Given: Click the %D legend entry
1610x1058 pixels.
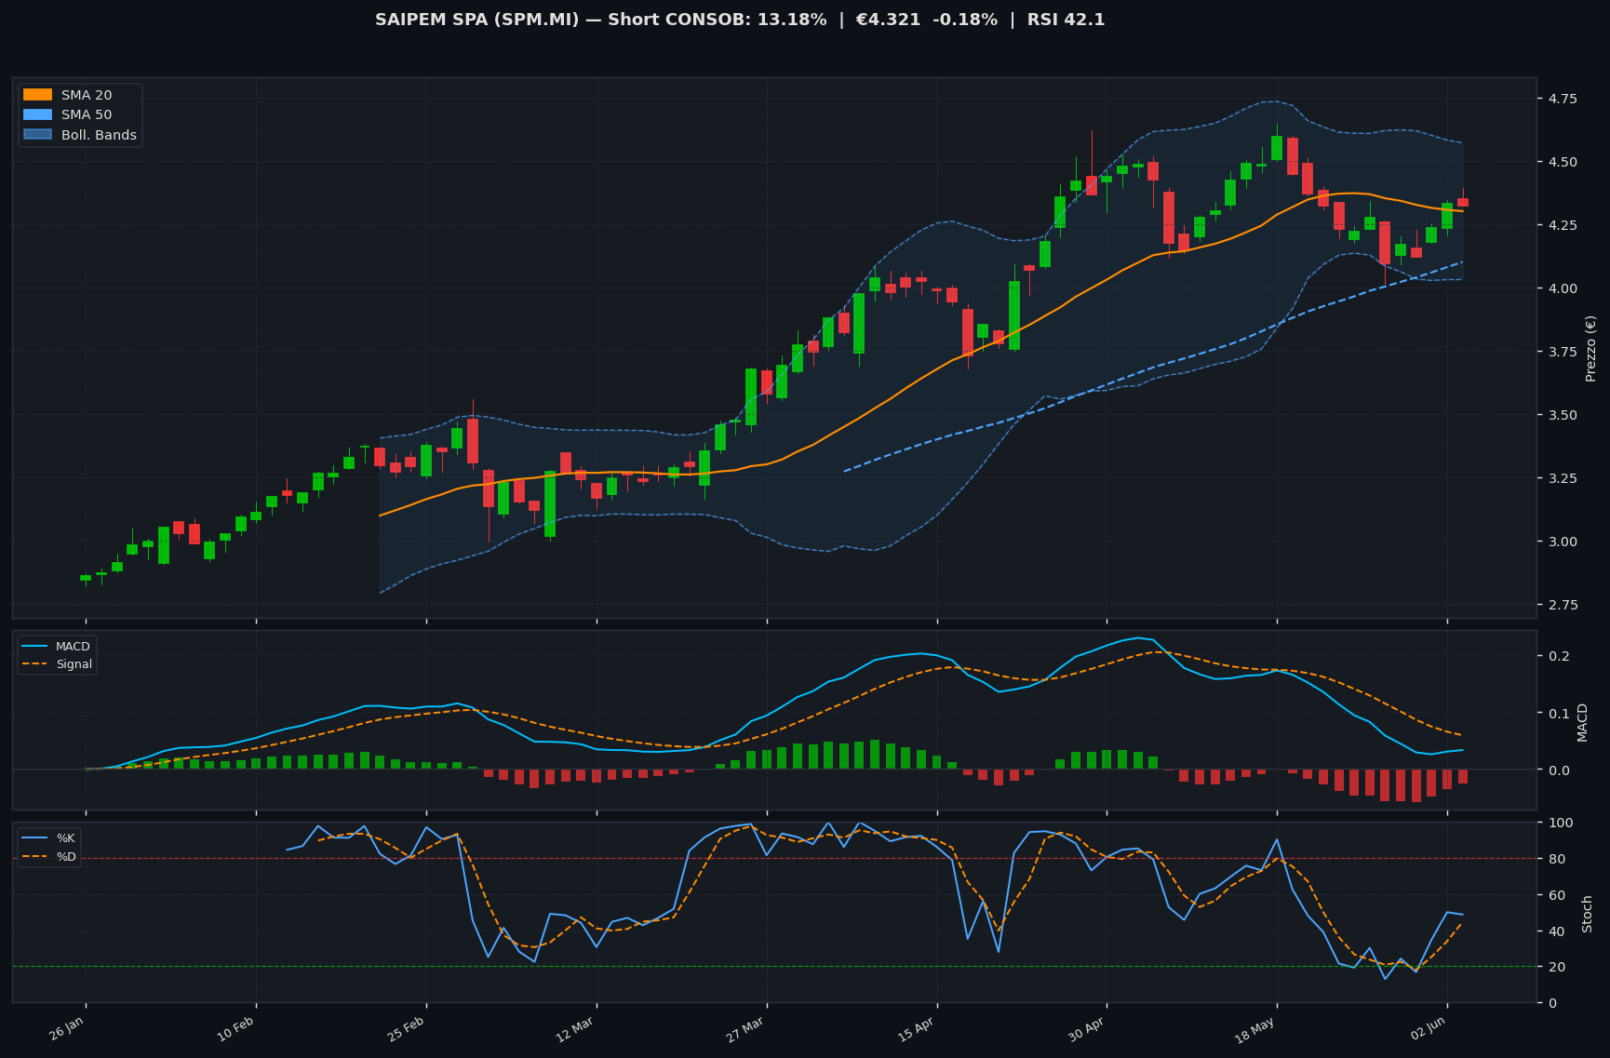Looking at the screenshot, I should click(x=48, y=856).
